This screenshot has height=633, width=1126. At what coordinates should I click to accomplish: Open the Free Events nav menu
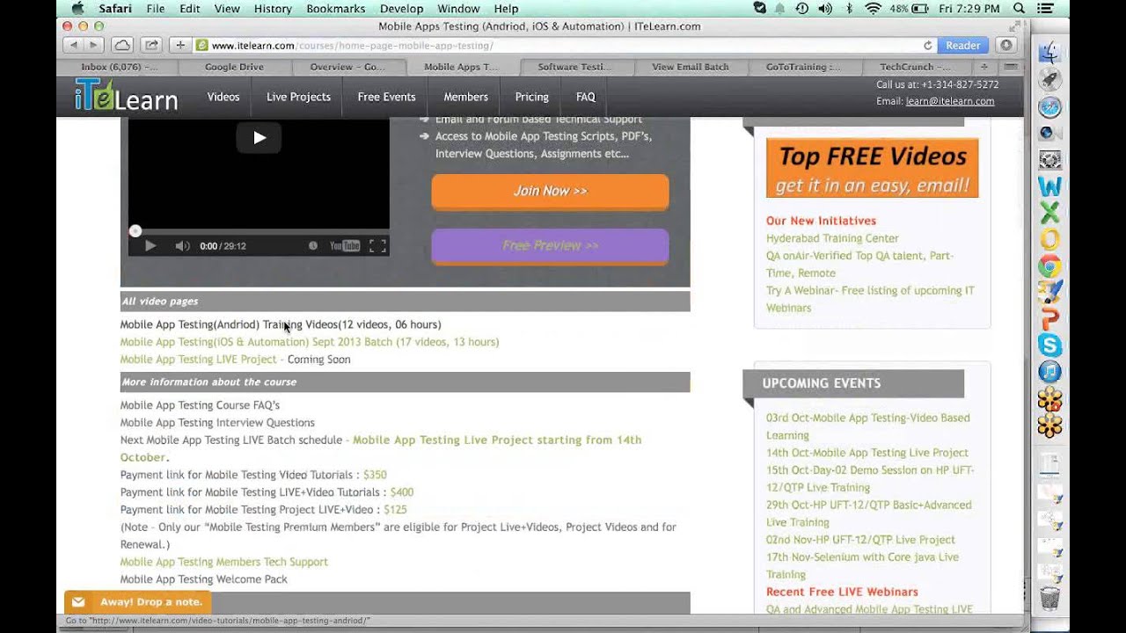(x=386, y=97)
